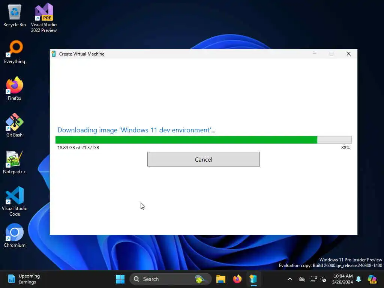Select the Git Bash desktop shortcut
Viewport: 384px width, 288px height.
click(x=15, y=125)
